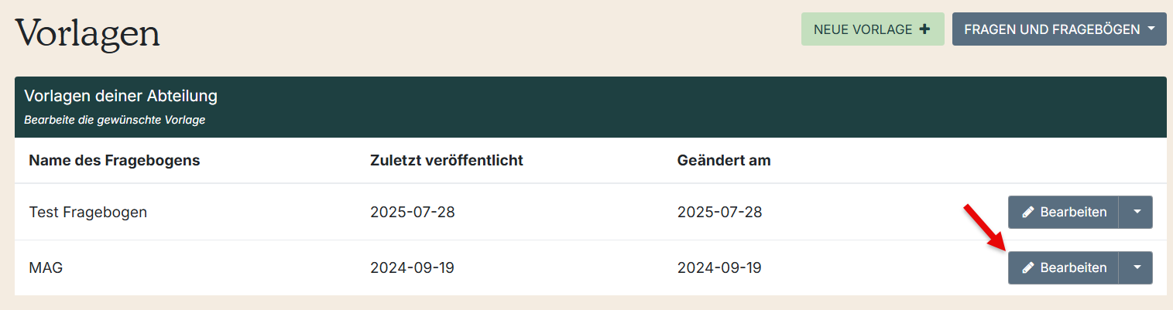Click the Vorlagen page heading
The image size is (1173, 310).
[x=87, y=33]
